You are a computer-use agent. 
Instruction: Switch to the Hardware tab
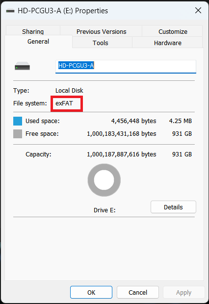click(168, 43)
